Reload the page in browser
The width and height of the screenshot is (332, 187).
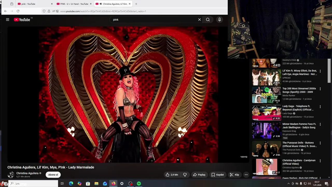coord(18,11)
